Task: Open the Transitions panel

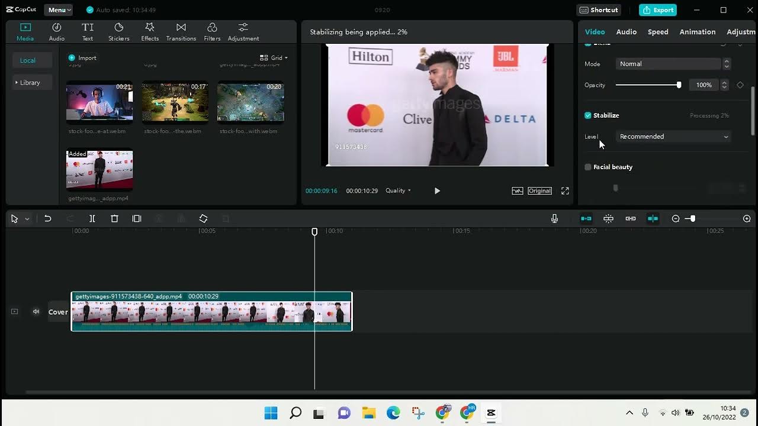Action: tap(181, 32)
